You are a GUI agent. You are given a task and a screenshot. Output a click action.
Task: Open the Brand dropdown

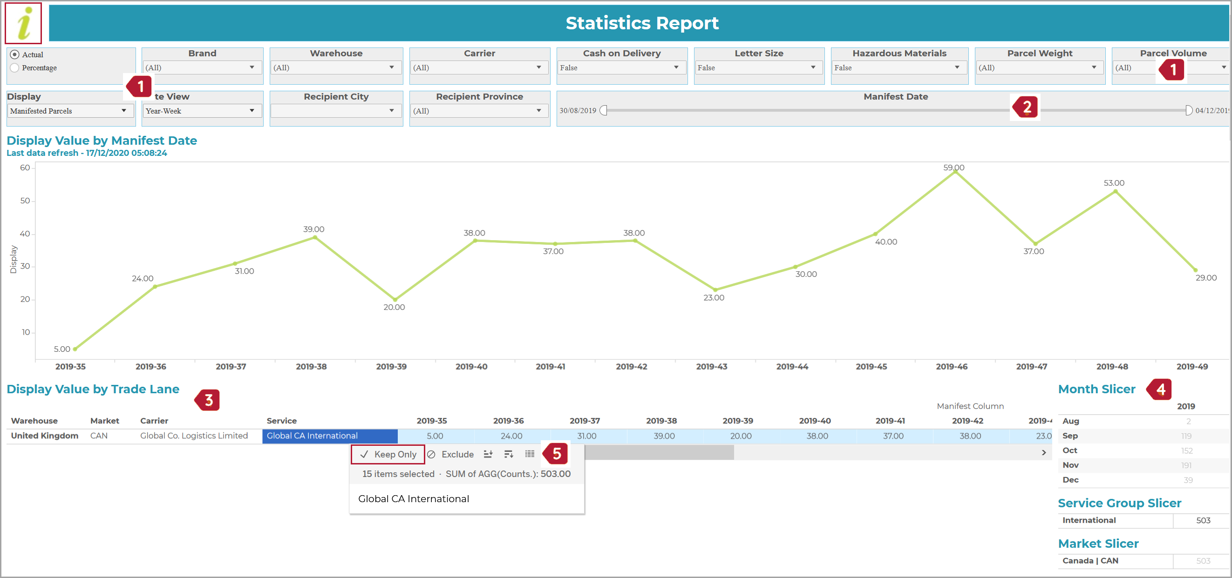202,67
